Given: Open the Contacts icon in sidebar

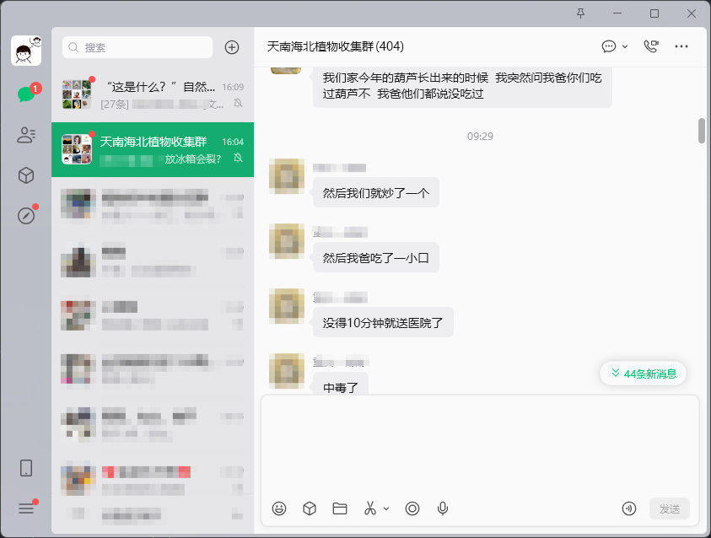Looking at the screenshot, I should tap(26, 135).
